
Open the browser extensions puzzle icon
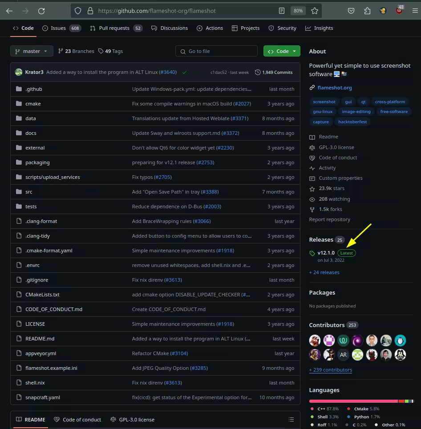click(367, 11)
